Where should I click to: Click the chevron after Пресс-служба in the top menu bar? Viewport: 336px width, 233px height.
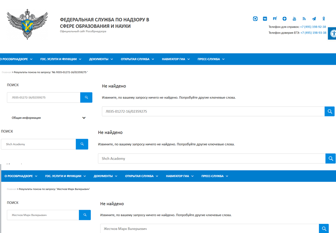pos(223,59)
